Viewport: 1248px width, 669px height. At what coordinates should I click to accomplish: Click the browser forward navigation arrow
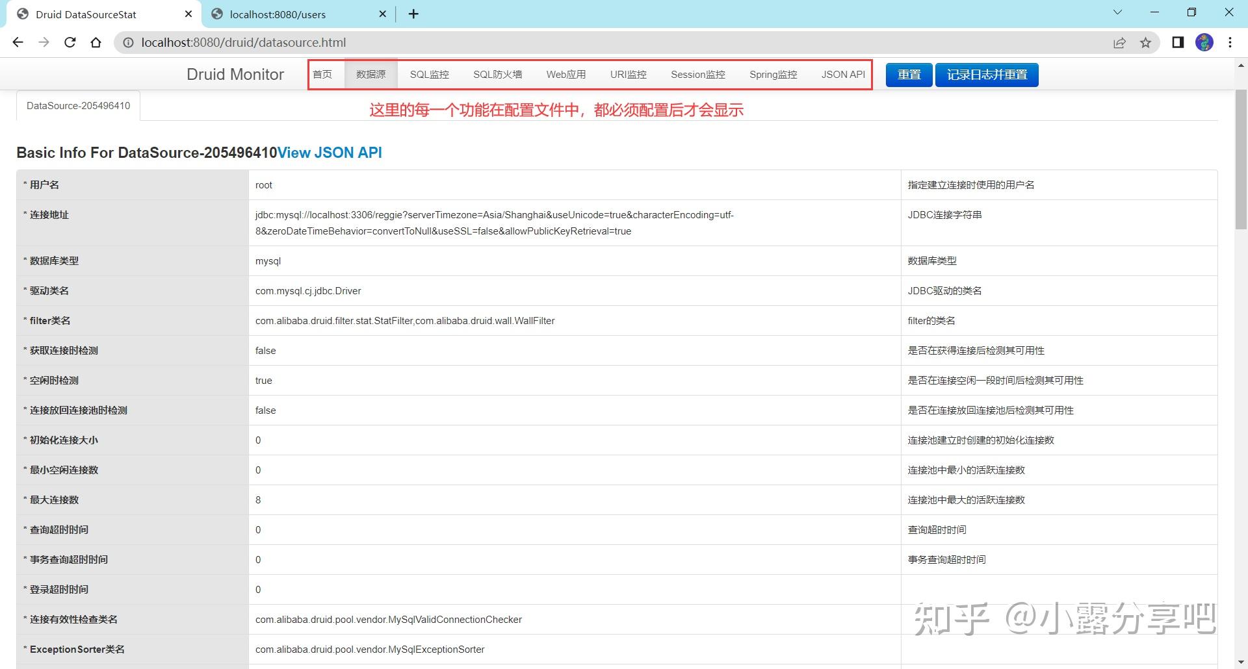coord(44,42)
